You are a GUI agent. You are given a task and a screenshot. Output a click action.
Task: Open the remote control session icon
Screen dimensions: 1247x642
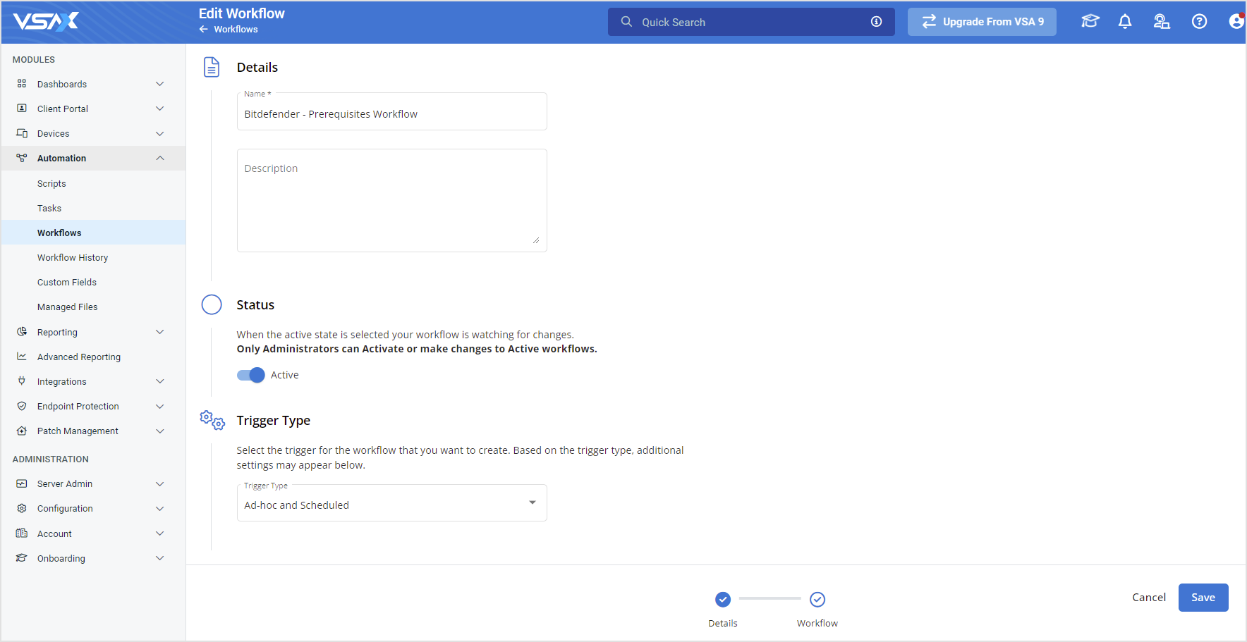[x=1162, y=21]
